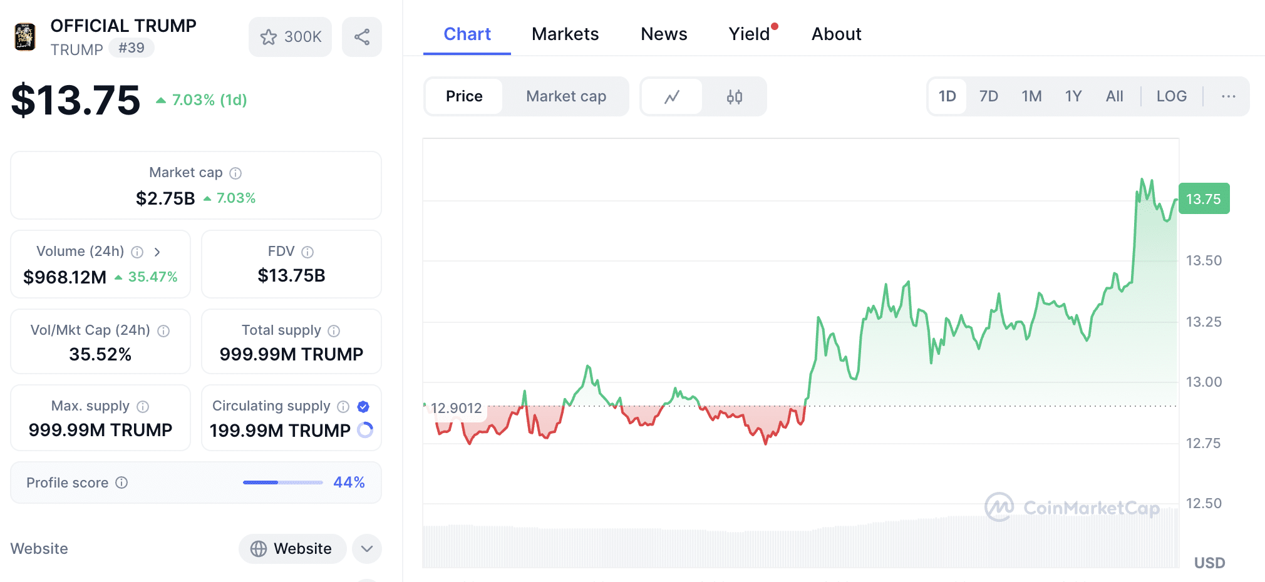
Task: Click the OFFICIAL TRUMP coin logo
Action: pos(25,37)
